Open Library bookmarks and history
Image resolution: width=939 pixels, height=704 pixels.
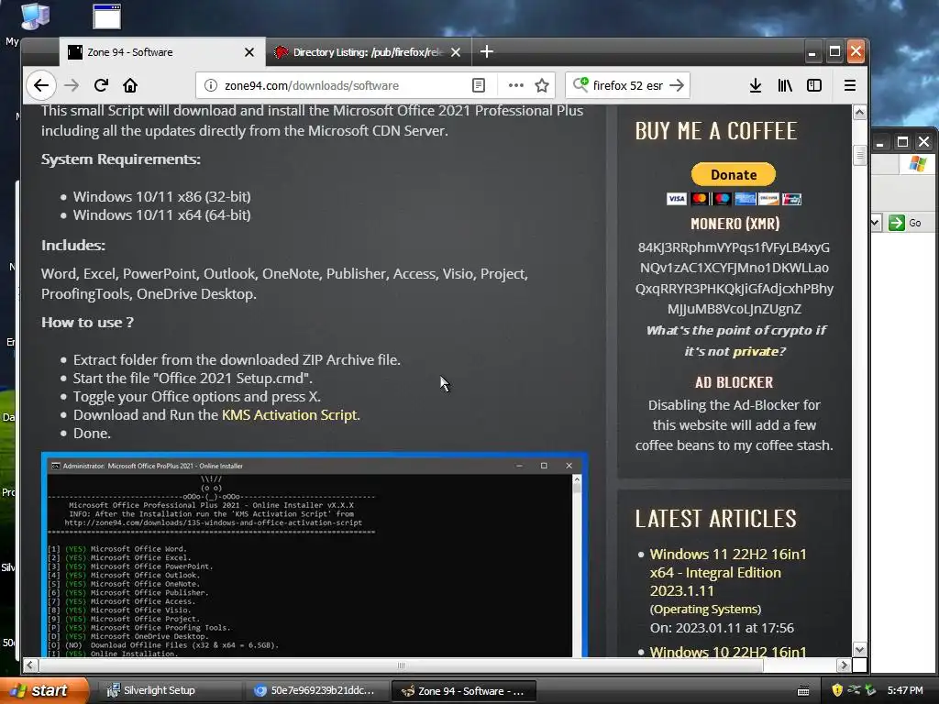point(785,85)
